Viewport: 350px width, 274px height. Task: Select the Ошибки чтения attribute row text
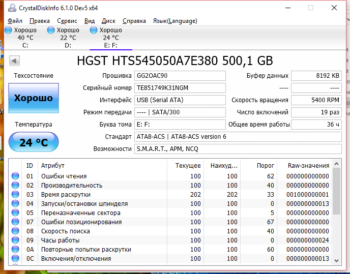64,176
